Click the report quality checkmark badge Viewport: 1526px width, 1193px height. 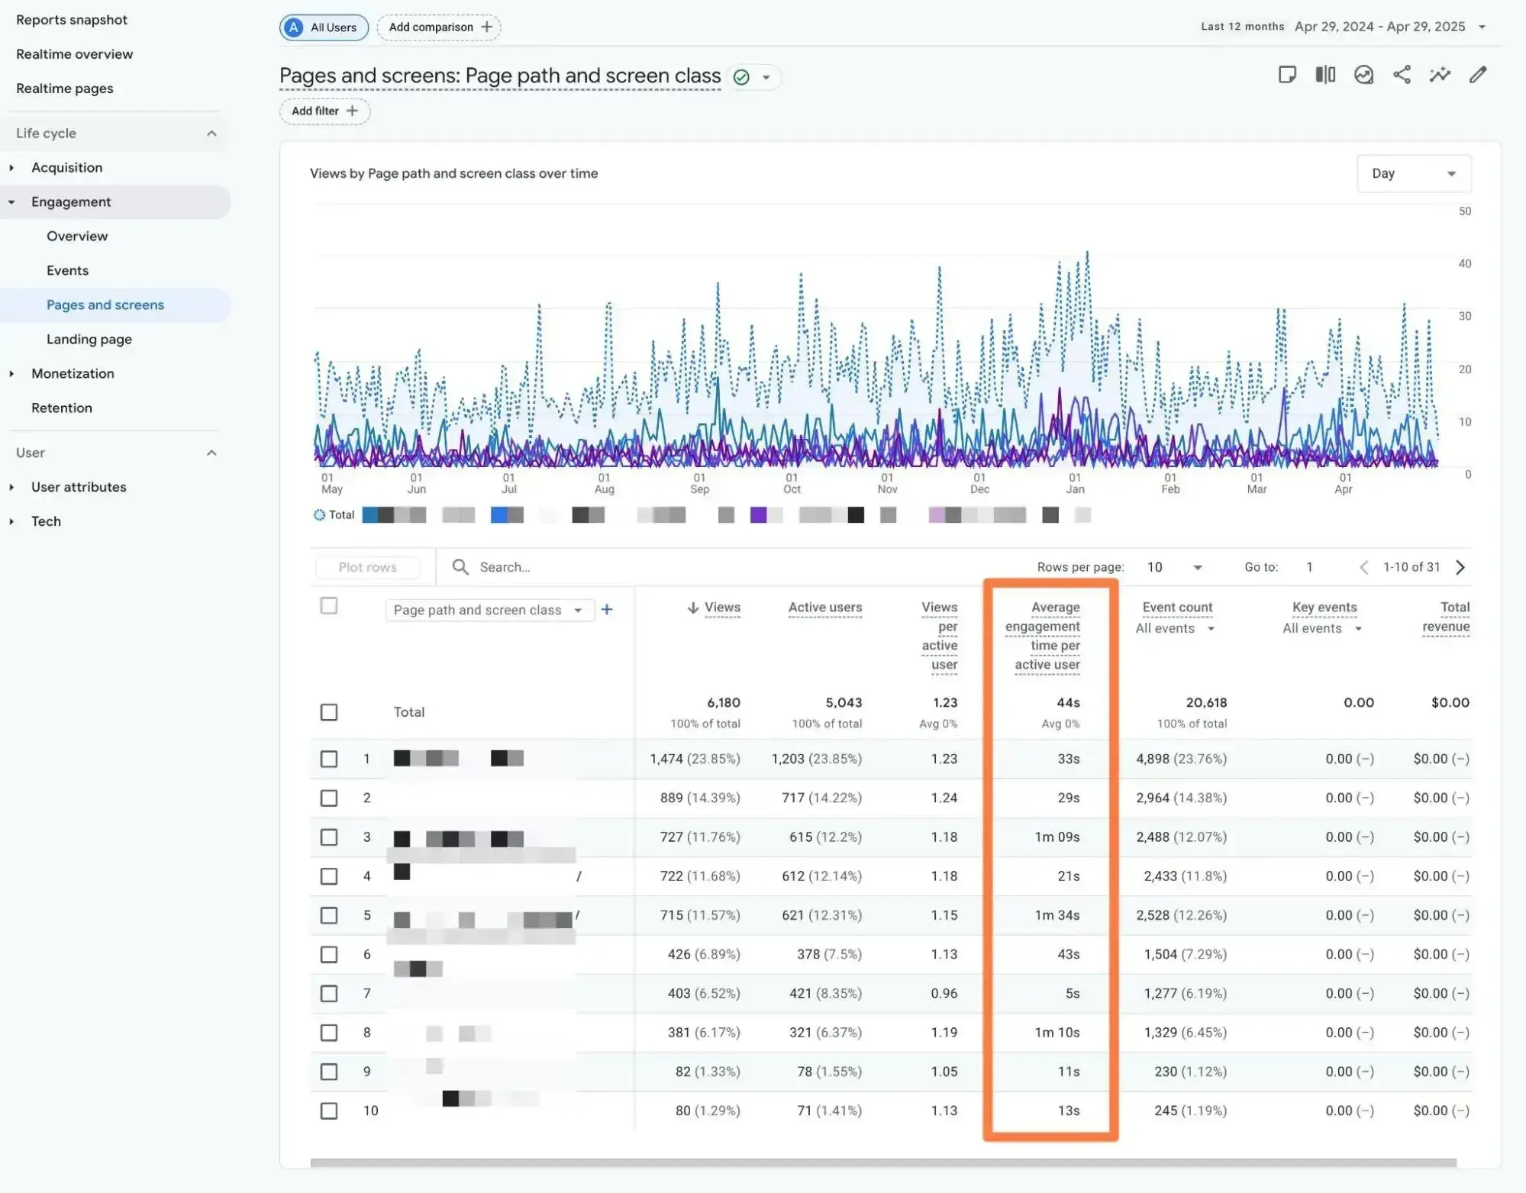(740, 76)
